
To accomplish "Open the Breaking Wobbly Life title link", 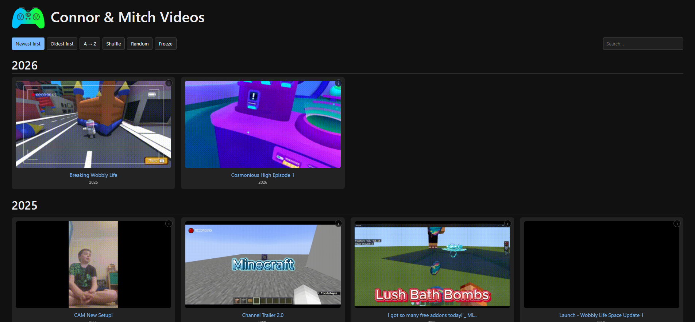I will [x=93, y=175].
